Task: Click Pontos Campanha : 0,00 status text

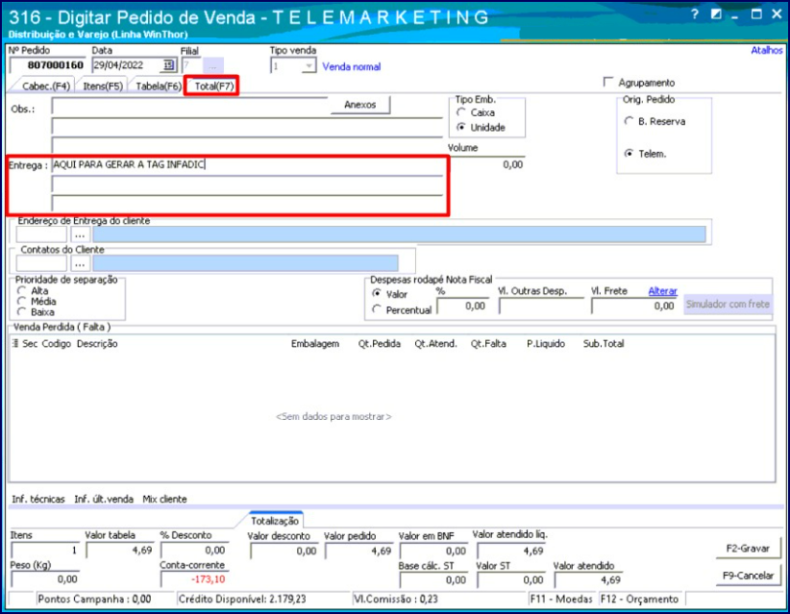Action: (x=95, y=599)
